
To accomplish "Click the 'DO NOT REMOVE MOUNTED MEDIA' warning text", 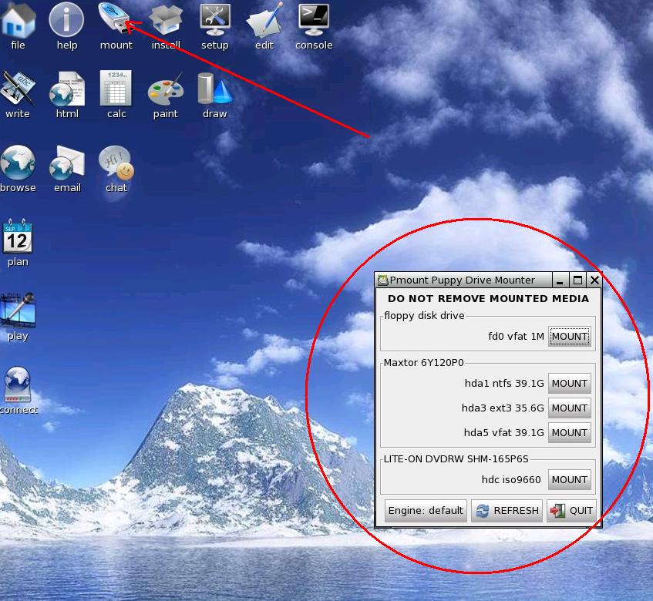I will point(488,298).
